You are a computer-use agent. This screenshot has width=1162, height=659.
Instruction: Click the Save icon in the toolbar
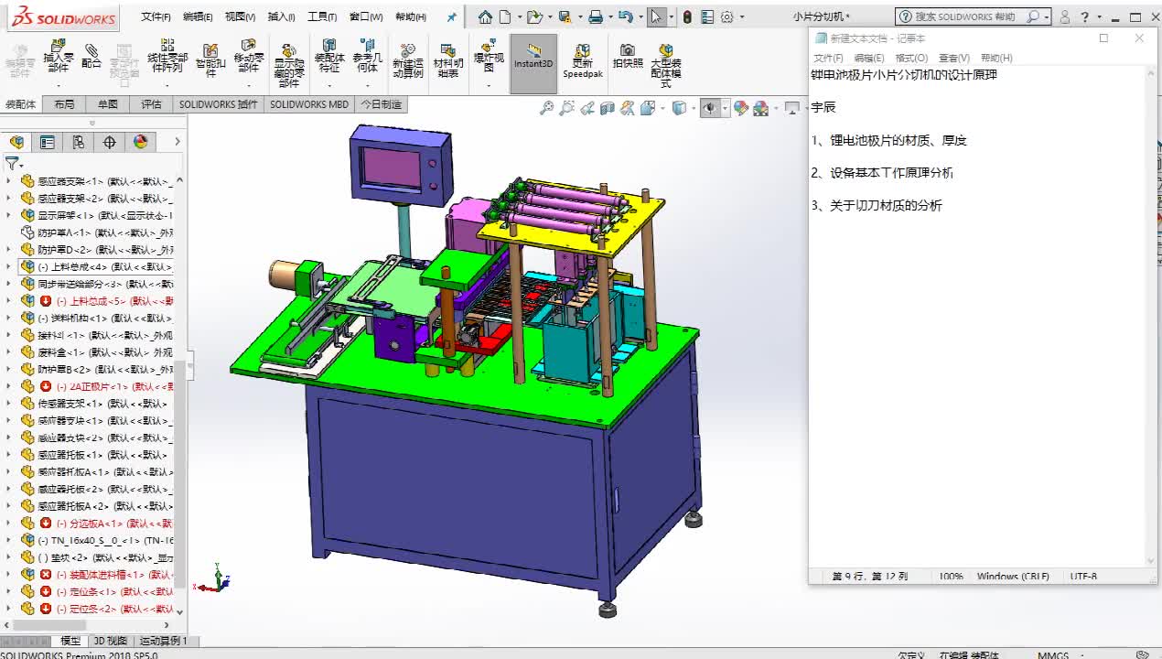565,16
